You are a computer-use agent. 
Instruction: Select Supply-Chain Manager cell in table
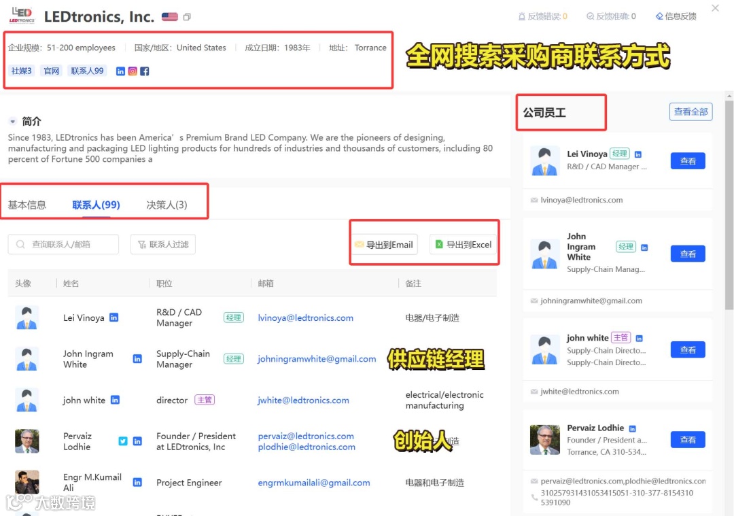(x=183, y=359)
